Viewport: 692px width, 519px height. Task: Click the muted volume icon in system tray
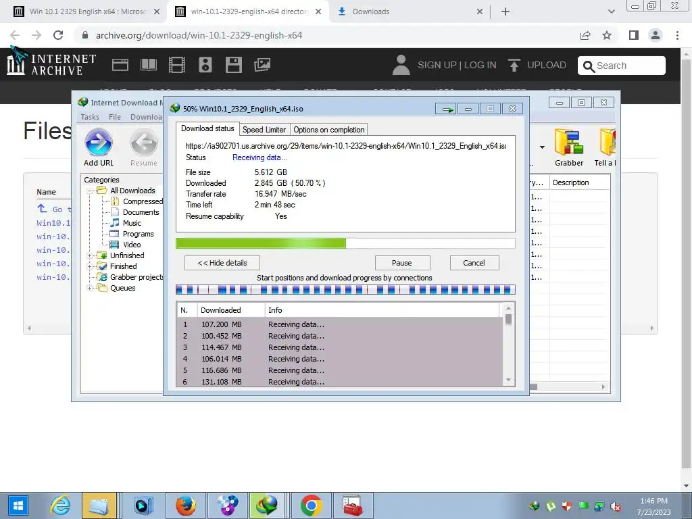click(x=615, y=505)
